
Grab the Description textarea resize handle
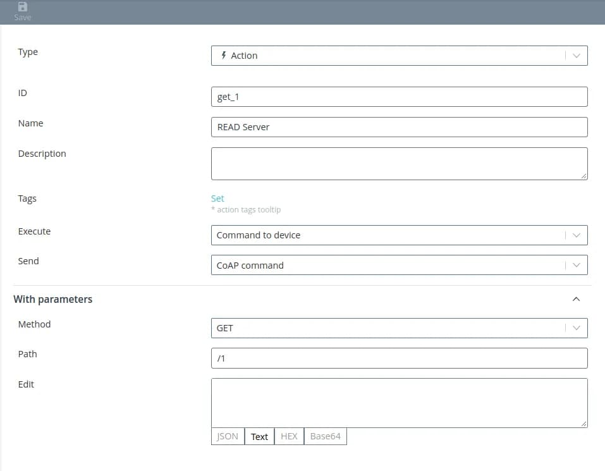tap(584, 176)
